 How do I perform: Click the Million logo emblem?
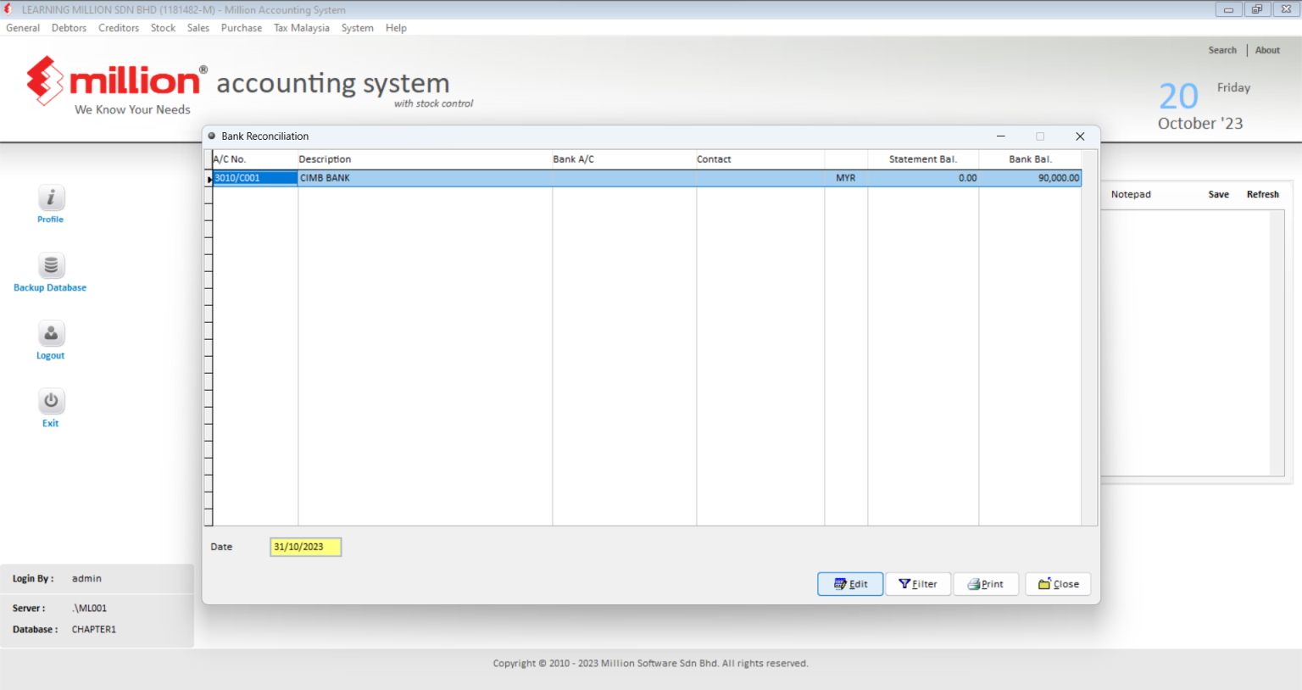45,81
